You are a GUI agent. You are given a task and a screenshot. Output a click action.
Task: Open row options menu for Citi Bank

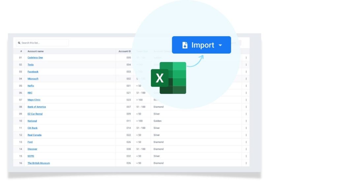(246, 128)
